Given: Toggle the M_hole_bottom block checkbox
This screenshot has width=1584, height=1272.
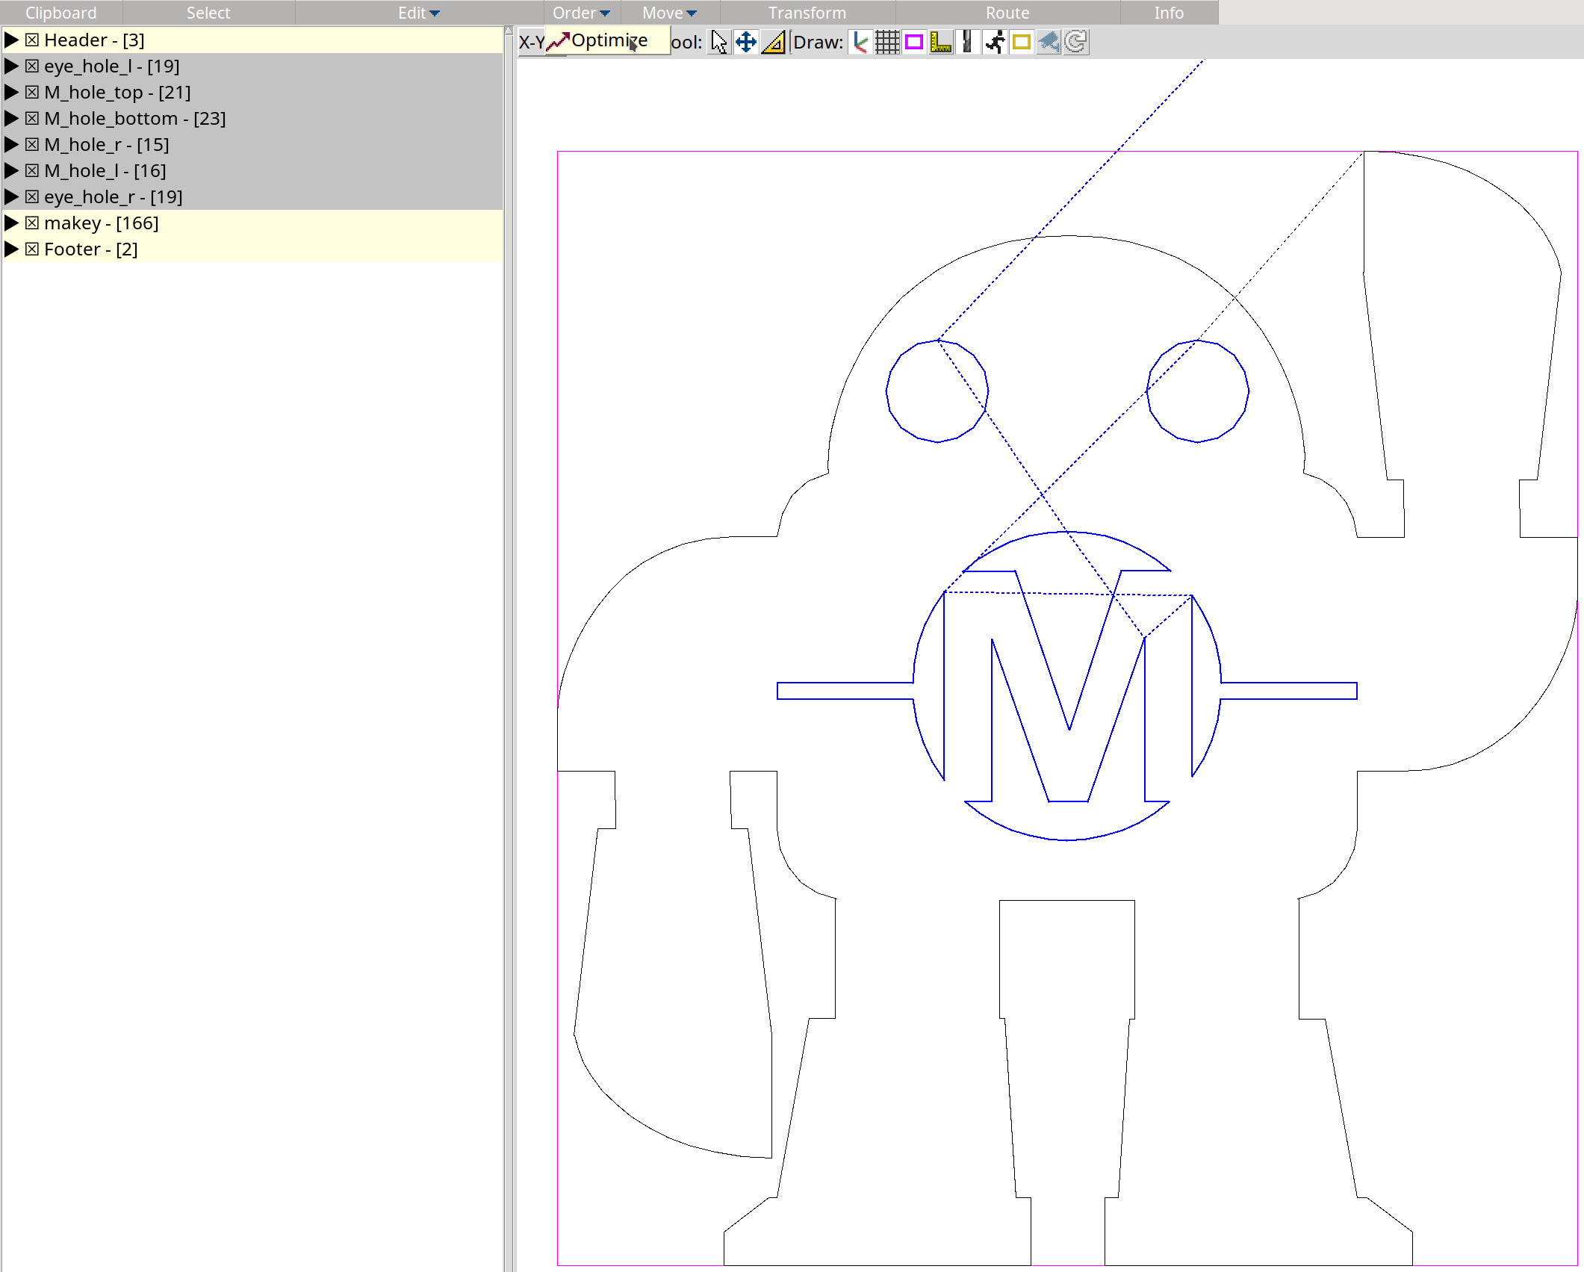Looking at the screenshot, I should (31, 119).
